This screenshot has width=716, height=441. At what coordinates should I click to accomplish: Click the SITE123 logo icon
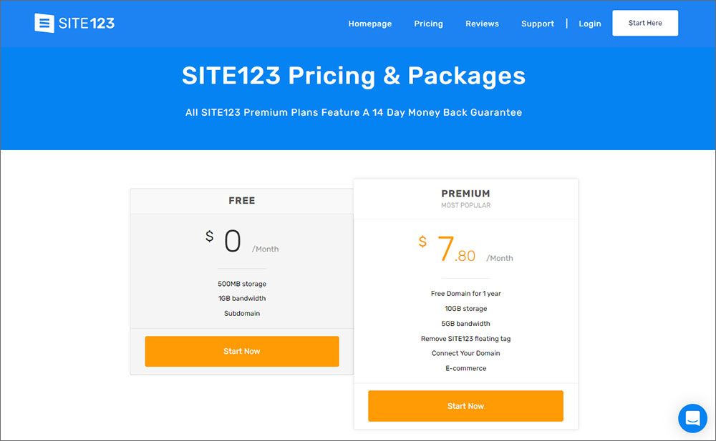click(x=44, y=23)
